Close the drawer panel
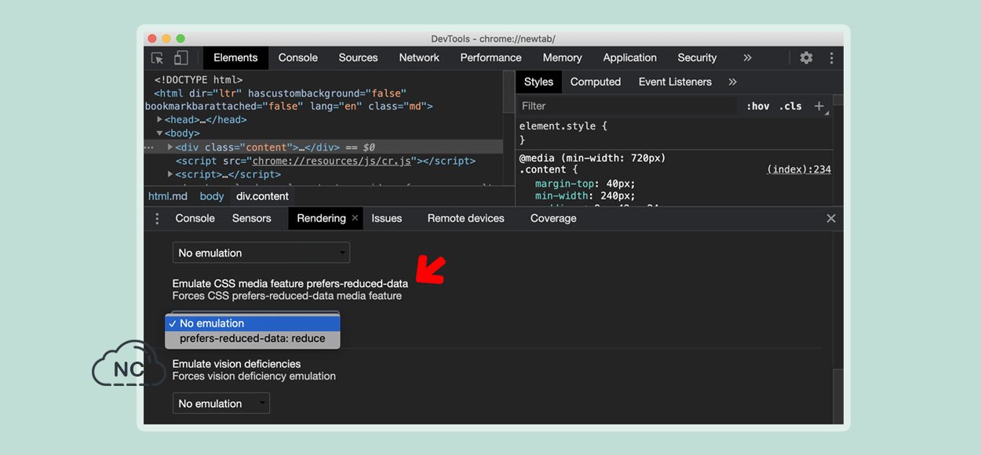981x455 pixels. click(831, 219)
